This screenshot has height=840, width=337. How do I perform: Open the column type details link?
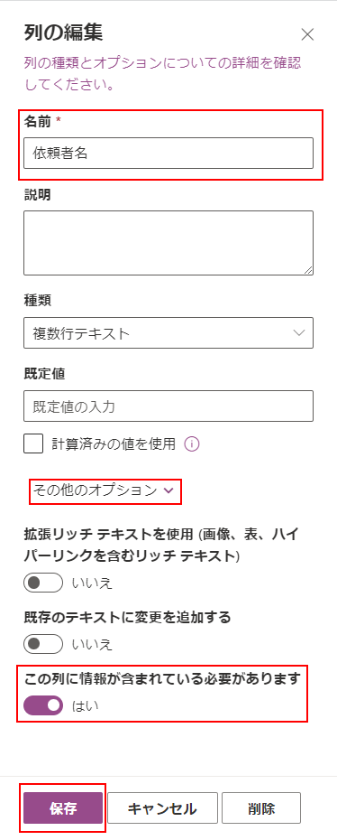tap(162, 73)
